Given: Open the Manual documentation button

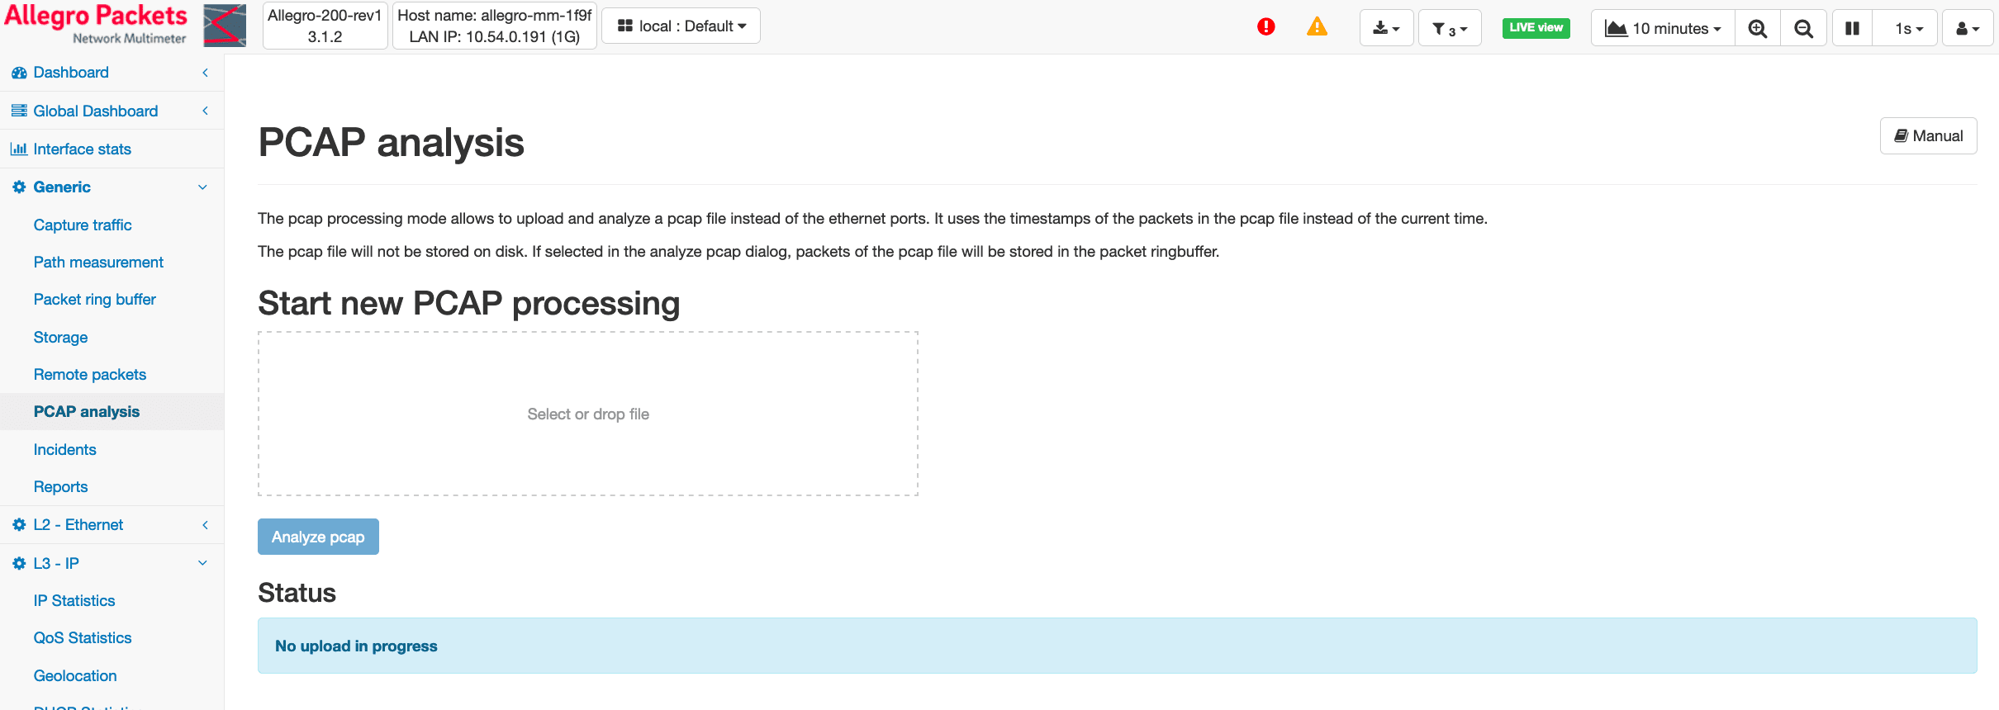Looking at the screenshot, I should pos(1928,136).
